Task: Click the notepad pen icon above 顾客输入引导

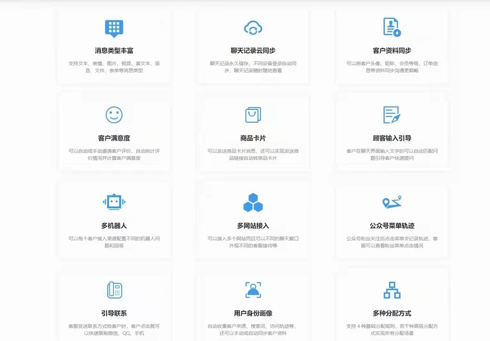Action: [391, 115]
